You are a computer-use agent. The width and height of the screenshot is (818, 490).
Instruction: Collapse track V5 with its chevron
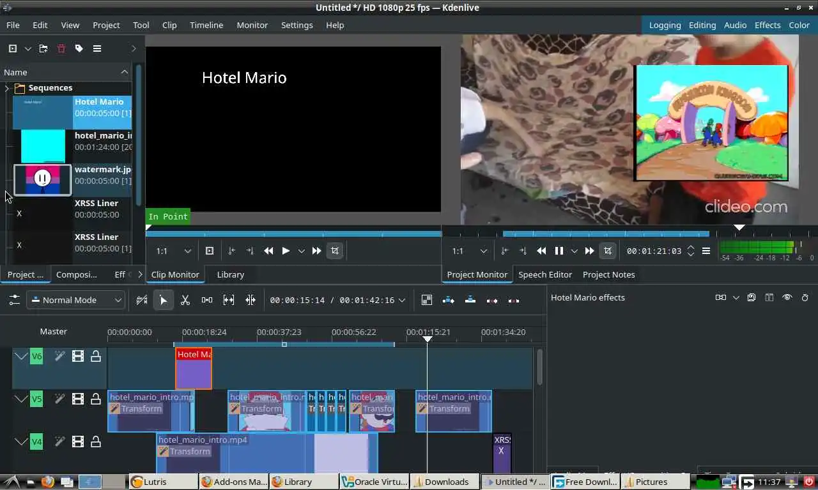coord(21,399)
